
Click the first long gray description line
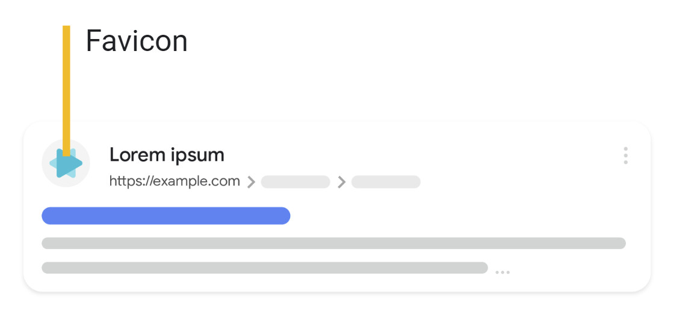(333, 243)
